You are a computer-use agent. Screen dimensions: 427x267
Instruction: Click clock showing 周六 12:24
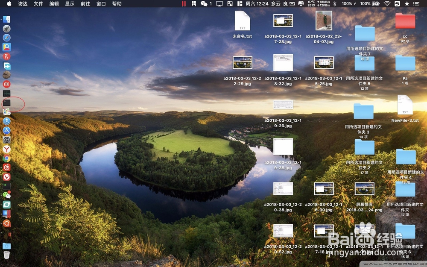(x=257, y=3)
